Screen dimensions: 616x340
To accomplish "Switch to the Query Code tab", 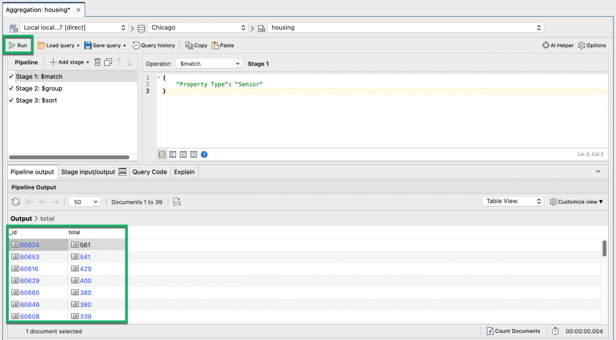I will coord(150,172).
